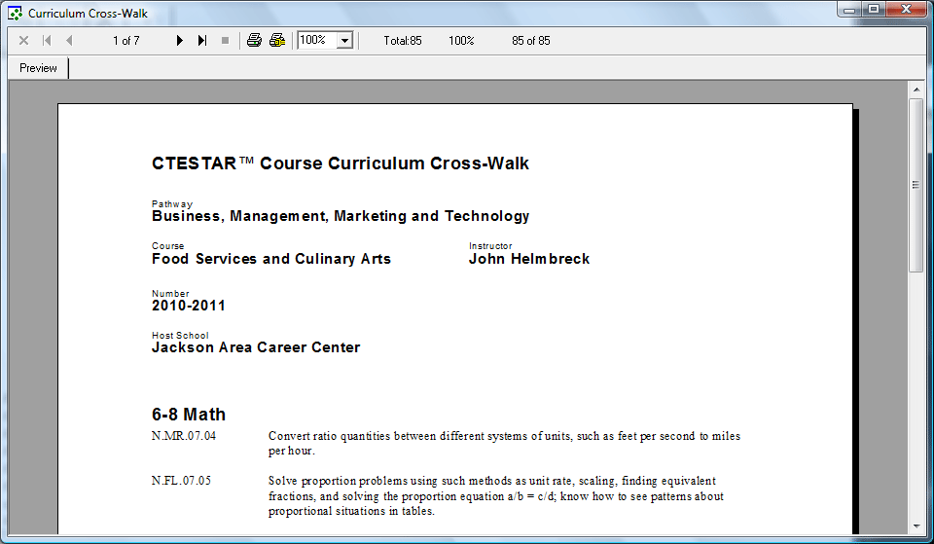Image resolution: width=934 pixels, height=544 pixels.
Task: Click the close preview X icon
Action: [24, 41]
